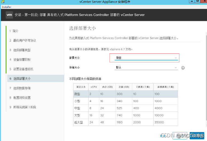Go to step 1 简介
Viewport: 207px width, 141px height.
pos(14,31)
